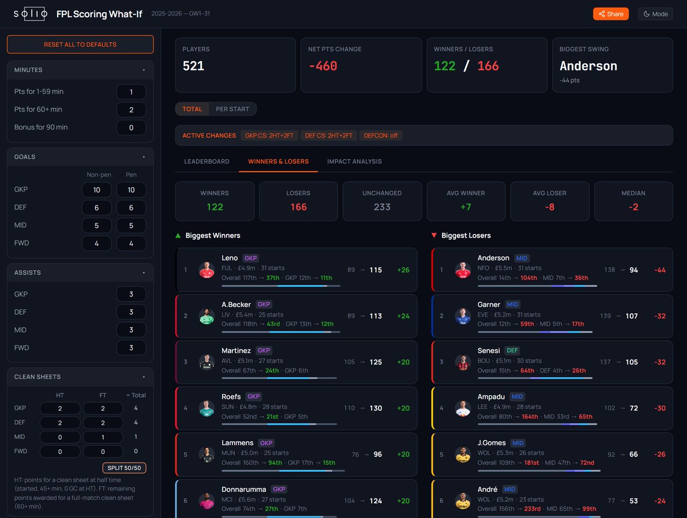Edit Bonus for 90 min field
This screenshot has width=687, height=518.
[131, 127]
